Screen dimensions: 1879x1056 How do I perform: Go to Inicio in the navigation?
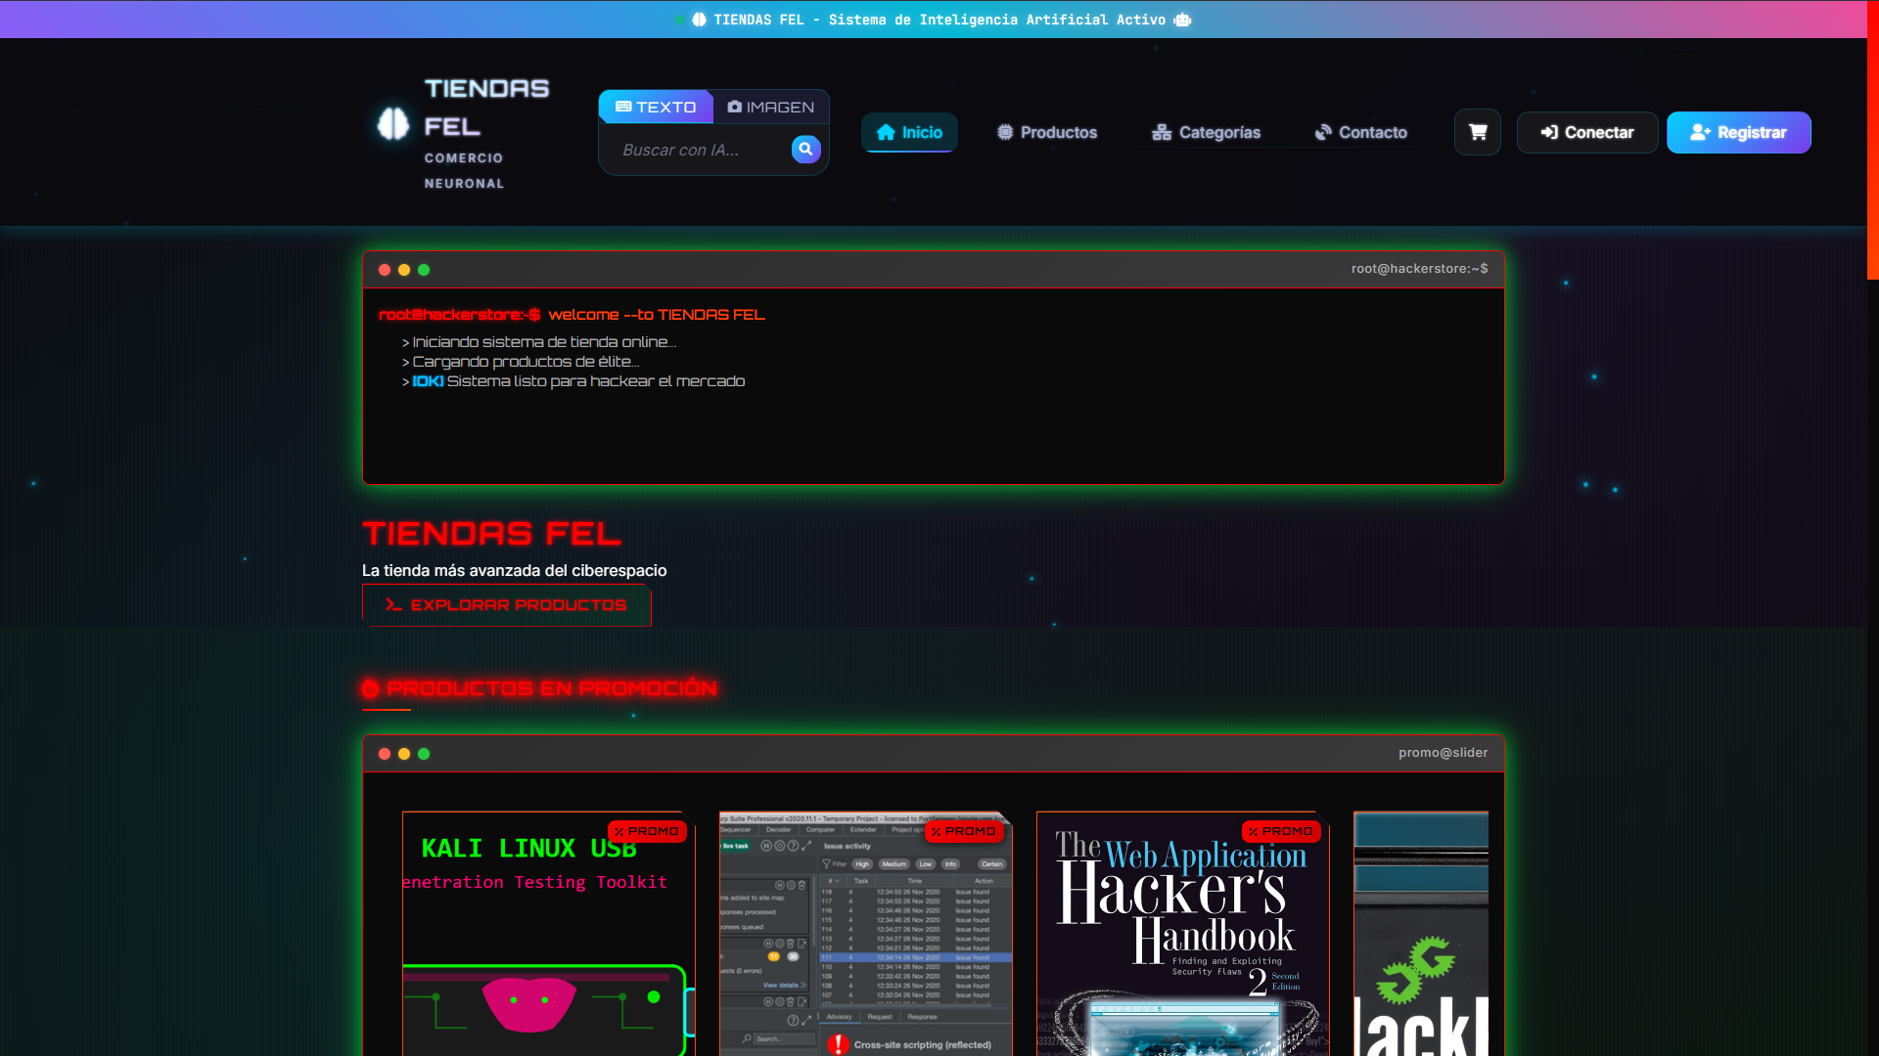point(909,132)
